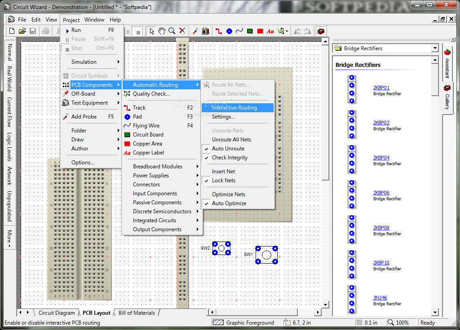Expand the Test Equipment submenu
Image resolution: width=460 pixels, height=330 pixels.
[91, 103]
